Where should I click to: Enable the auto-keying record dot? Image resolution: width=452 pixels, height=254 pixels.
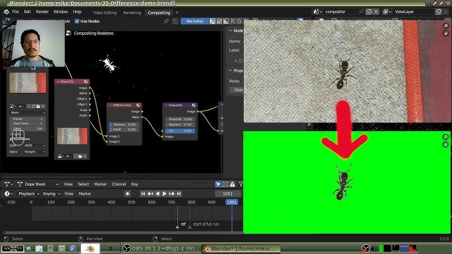pos(127,194)
